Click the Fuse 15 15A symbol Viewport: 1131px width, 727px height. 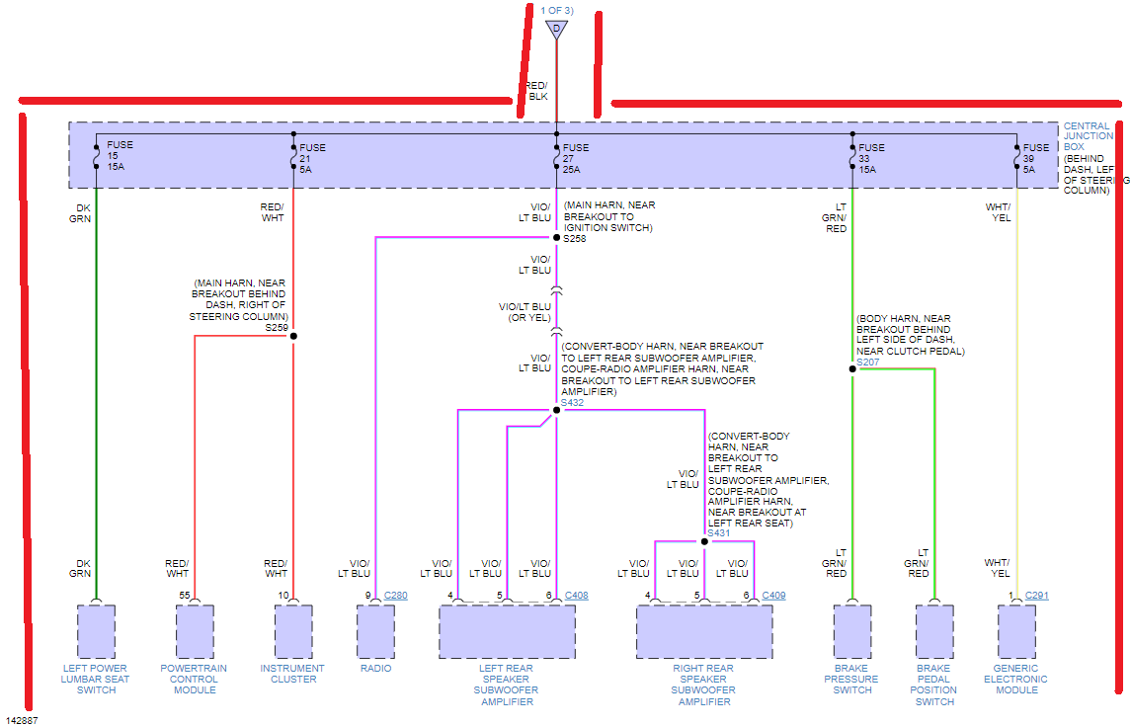(97, 156)
